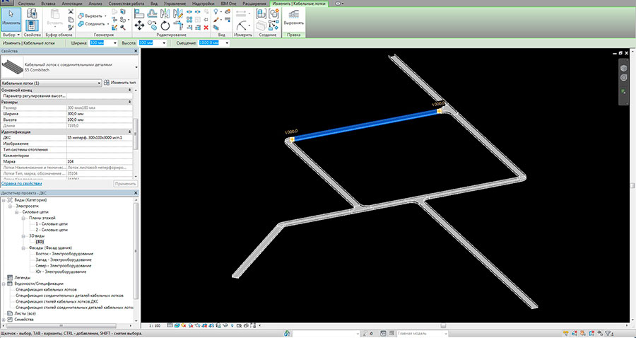This screenshot has width=636, height=338.
Task: Switch to the Аннотации ribbon tab
Action: [x=71, y=4]
